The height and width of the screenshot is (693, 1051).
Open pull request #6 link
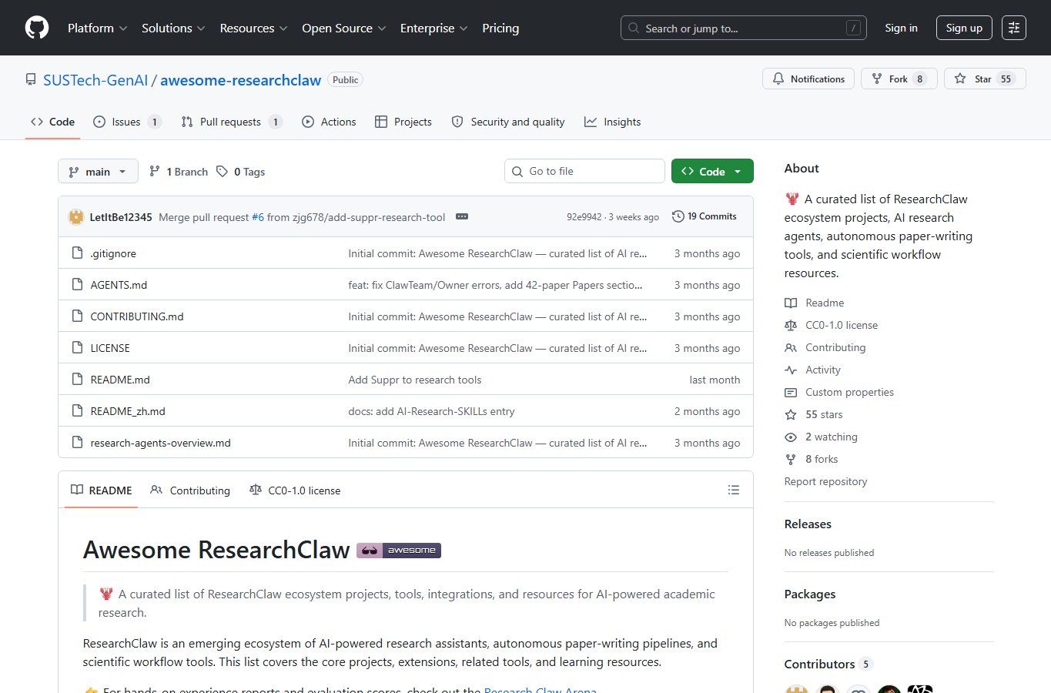coord(258,217)
